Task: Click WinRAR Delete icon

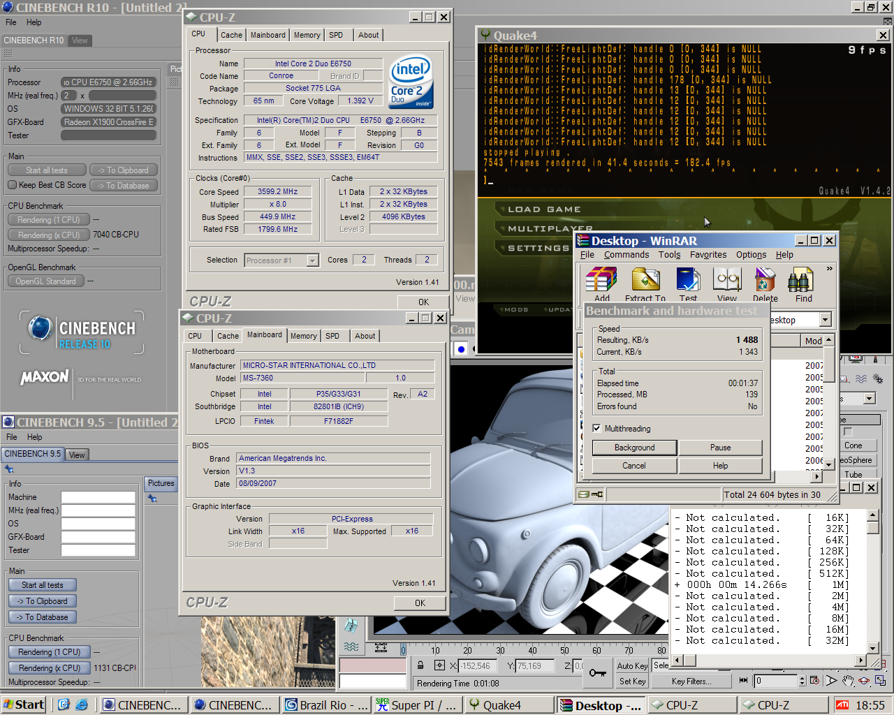Action: [765, 280]
